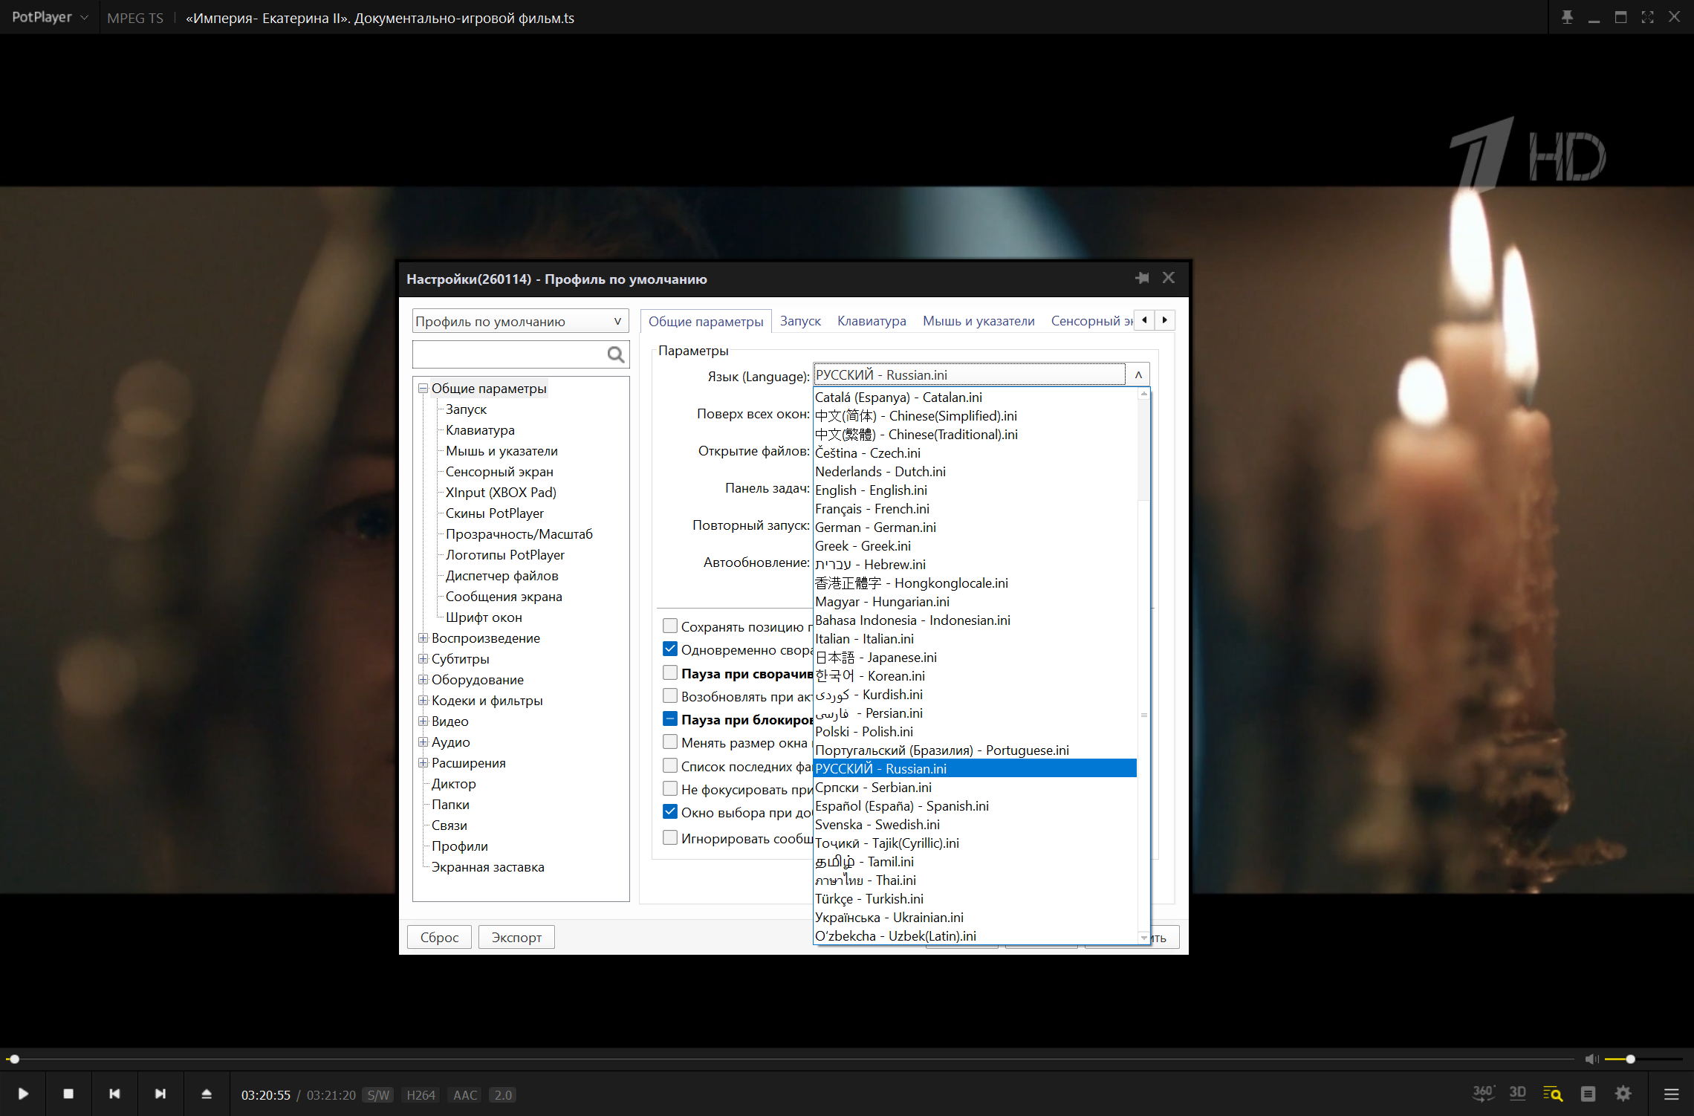The height and width of the screenshot is (1116, 1694).
Task: Switch to the Клавиатура tab
Action: (x=871, y=321)
